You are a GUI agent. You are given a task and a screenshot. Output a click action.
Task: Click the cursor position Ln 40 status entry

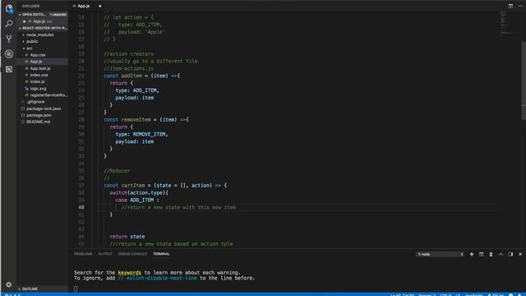[x=402, y=294]
